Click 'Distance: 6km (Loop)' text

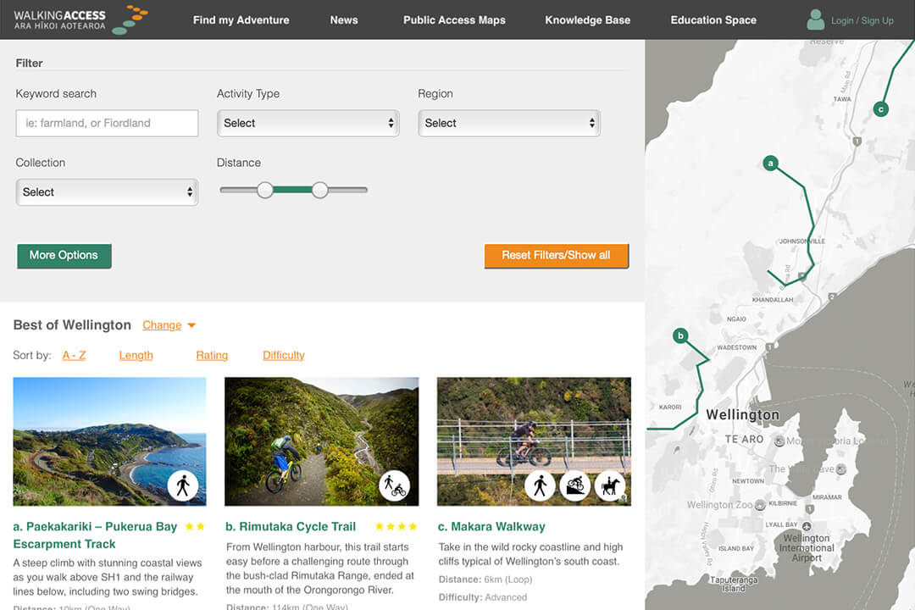(x=485, y=579)
